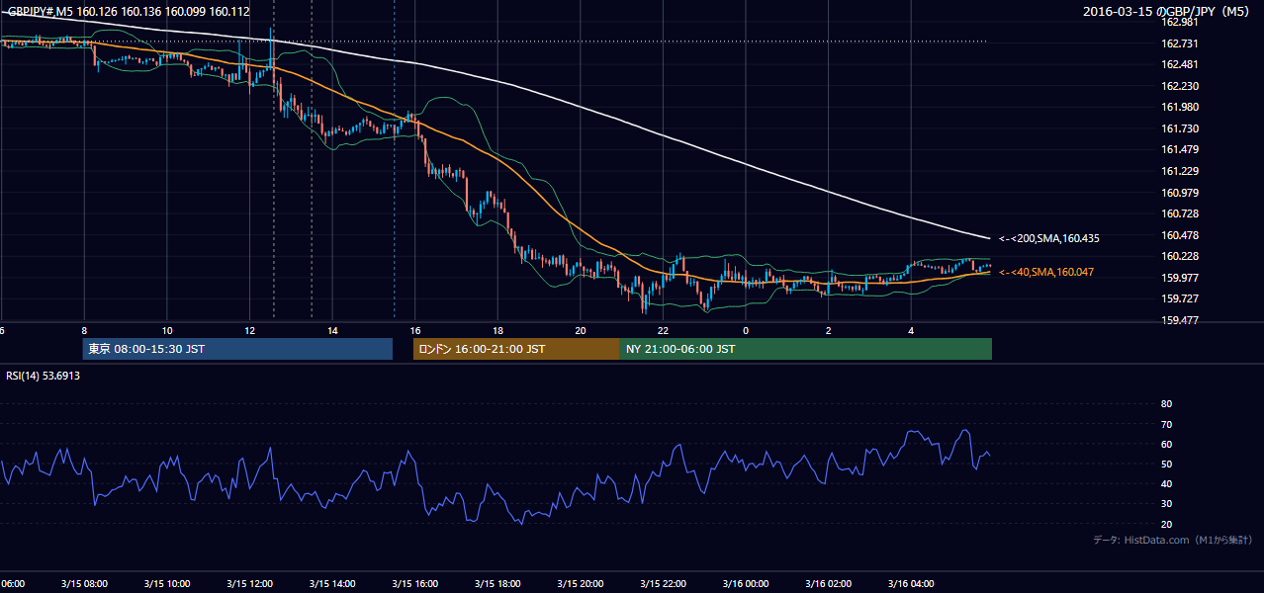
Task: Click the 3/15 16:00 date-time label
Action: point(414,583)
